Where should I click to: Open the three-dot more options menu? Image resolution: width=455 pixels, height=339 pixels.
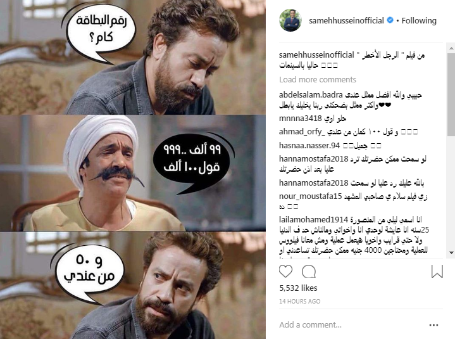tap(433, 325)
